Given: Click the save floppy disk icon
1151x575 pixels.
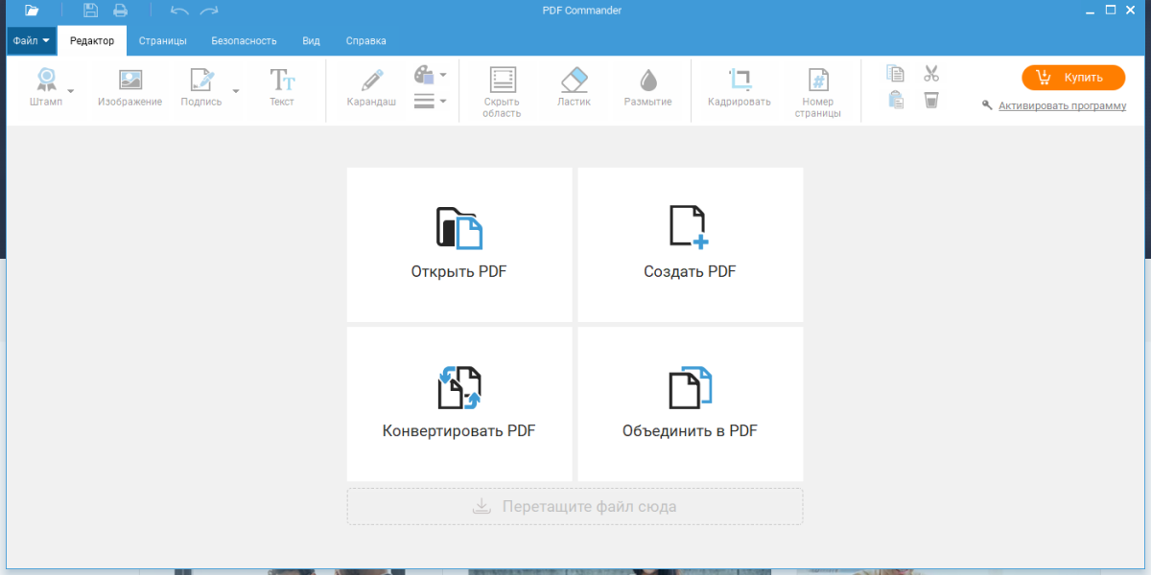Looking at the screenshot, I should click(x=90, y=11).
